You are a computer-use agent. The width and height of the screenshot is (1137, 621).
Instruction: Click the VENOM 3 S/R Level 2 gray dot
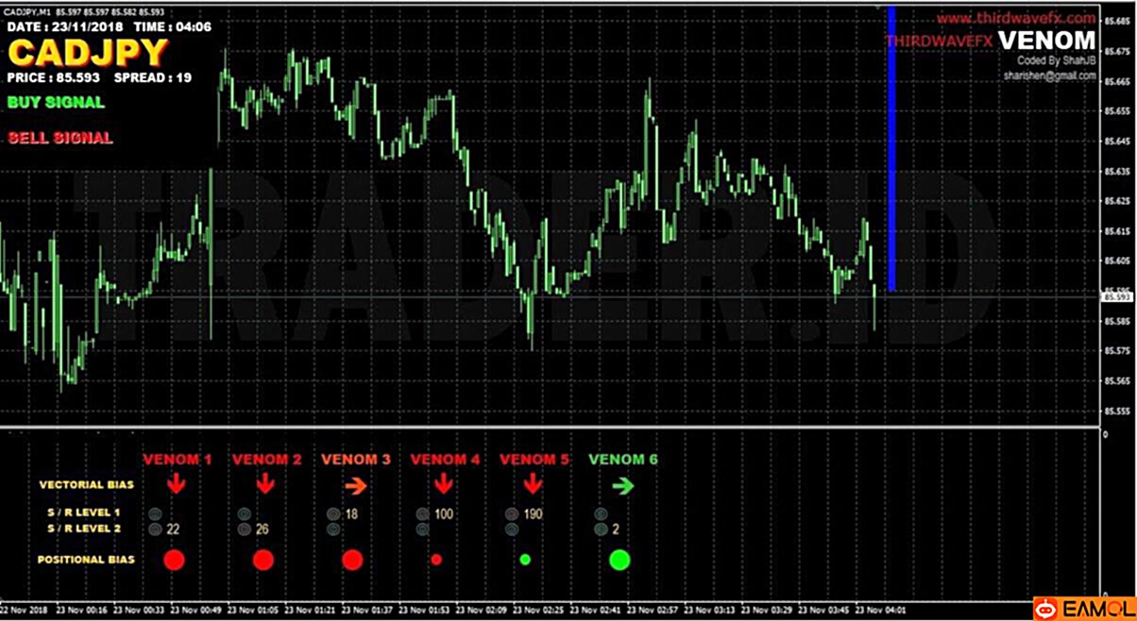(x=333, y=529)
